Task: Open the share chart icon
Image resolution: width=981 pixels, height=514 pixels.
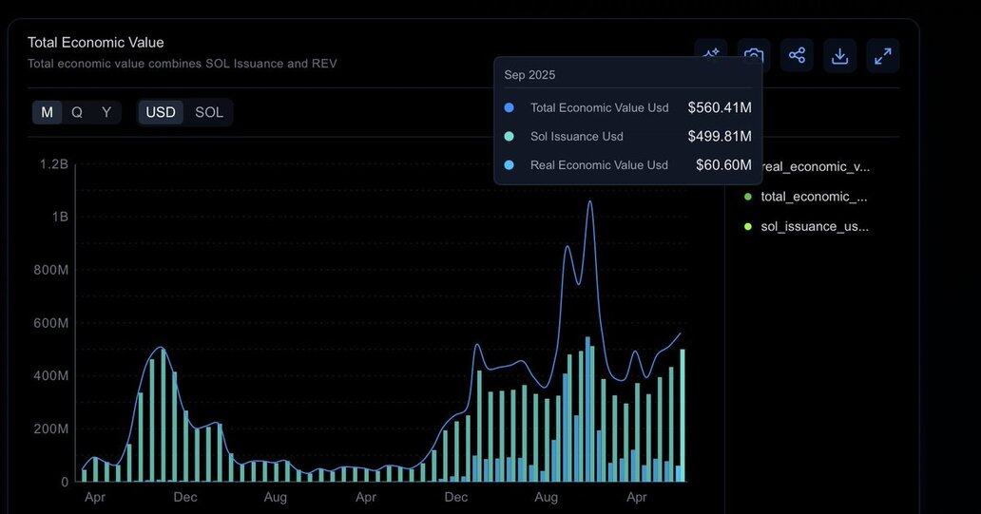Action: tap(797, 55)
